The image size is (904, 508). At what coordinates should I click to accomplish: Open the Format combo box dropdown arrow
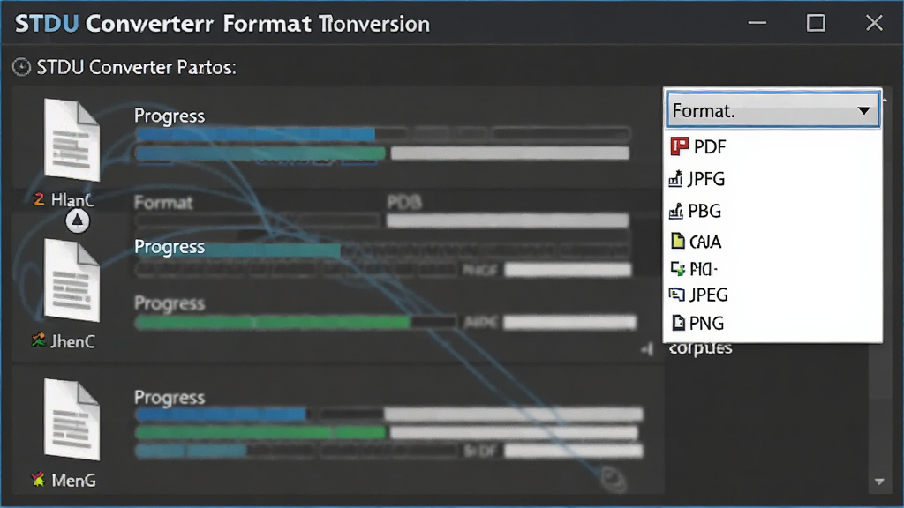pyautogui.click(x=863, y=110)
